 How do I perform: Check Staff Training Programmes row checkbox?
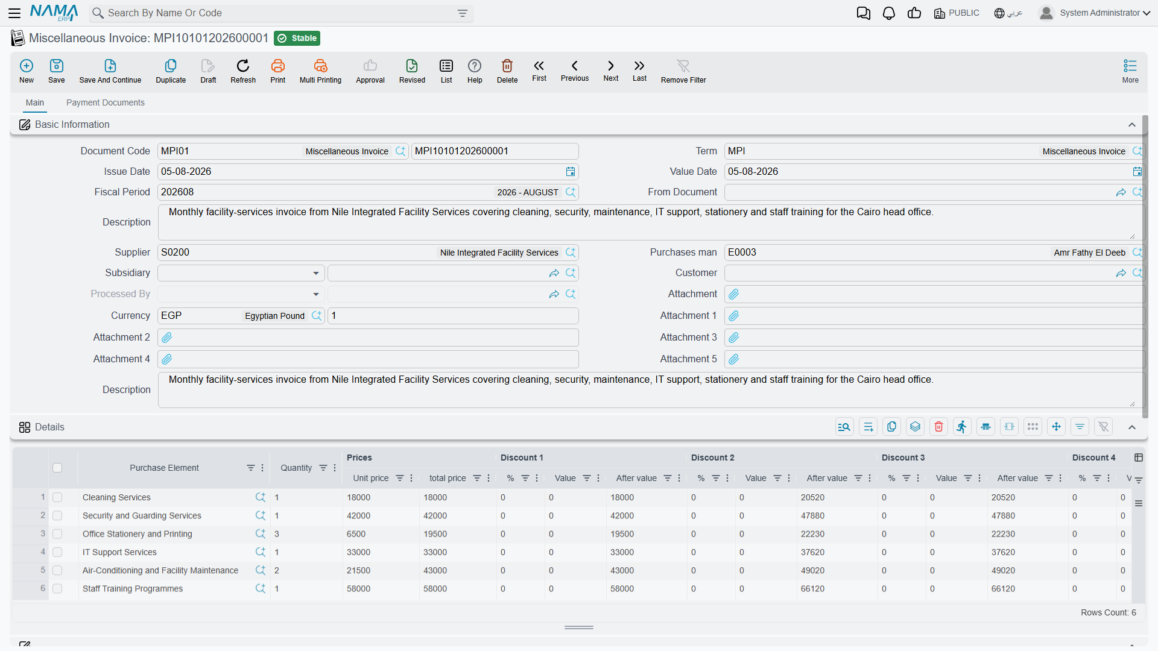pos(57,589)
